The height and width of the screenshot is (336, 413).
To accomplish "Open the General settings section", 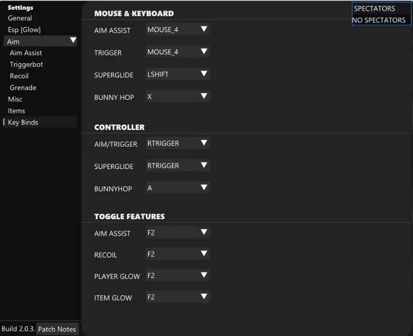I will [x=20, y=18].
